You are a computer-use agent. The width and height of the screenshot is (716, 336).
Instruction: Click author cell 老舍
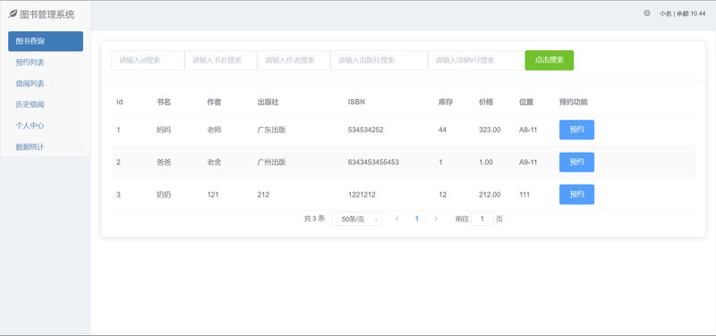[214, 162]
